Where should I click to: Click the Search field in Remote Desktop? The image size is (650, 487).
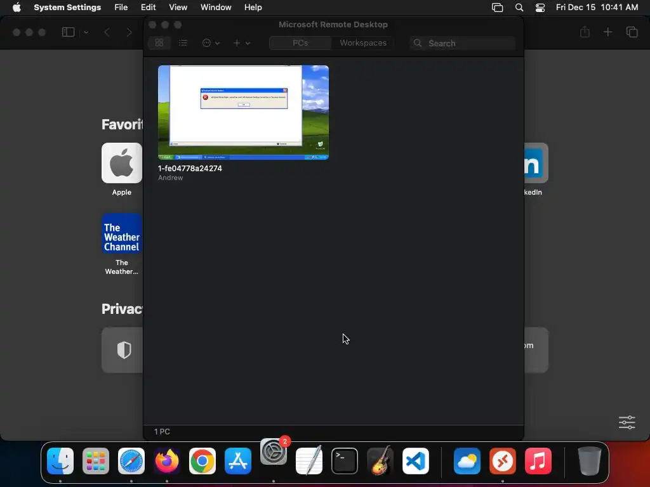463,43
